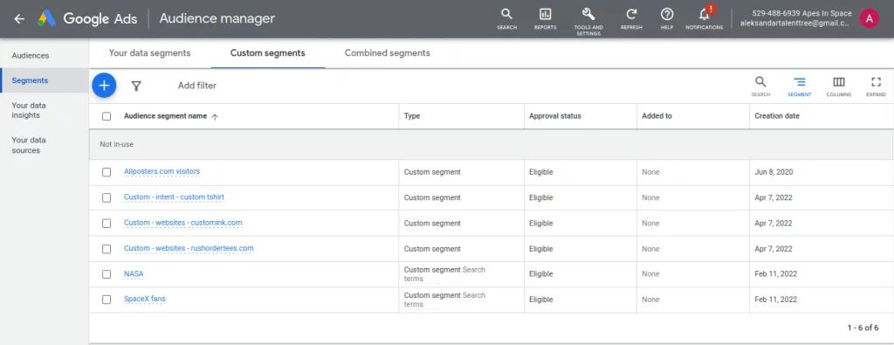Open Your data sources sidebar item

tap(29, 145)
